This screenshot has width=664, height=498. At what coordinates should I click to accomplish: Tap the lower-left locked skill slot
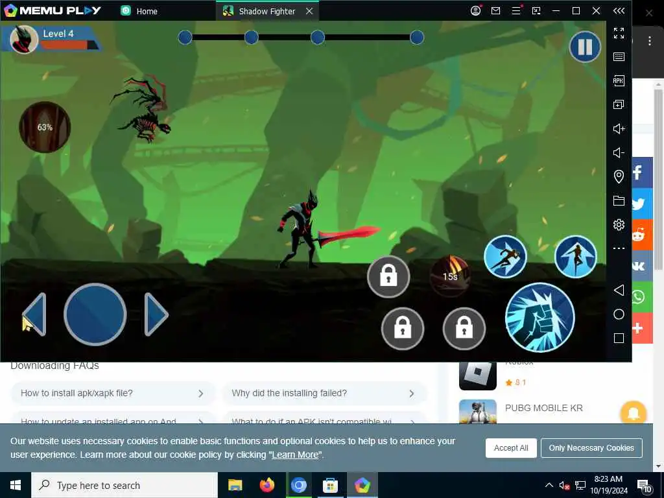pos(402,329)
